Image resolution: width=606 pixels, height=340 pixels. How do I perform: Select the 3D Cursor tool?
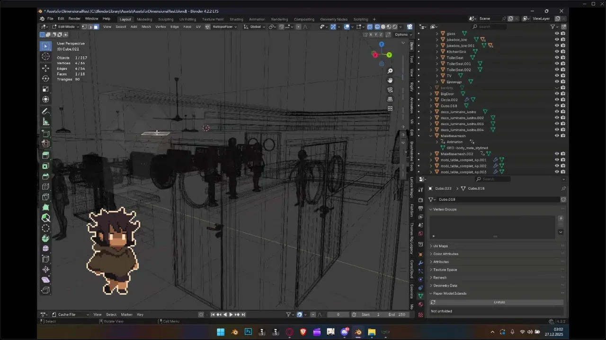tap(45, 56)
